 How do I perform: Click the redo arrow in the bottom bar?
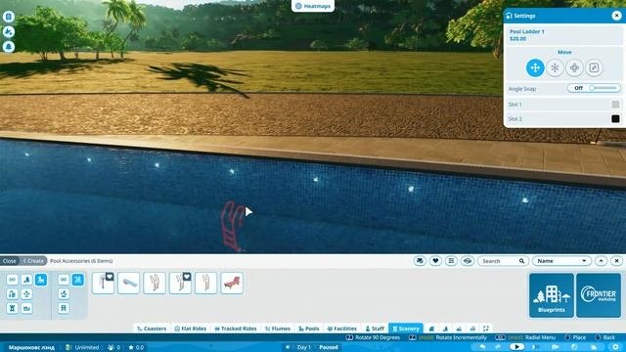(498, 347)
